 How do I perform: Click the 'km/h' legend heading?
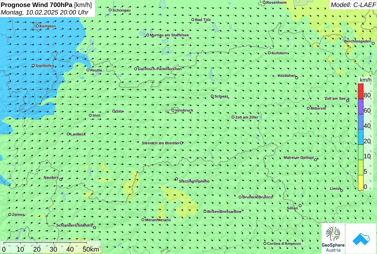365,80
